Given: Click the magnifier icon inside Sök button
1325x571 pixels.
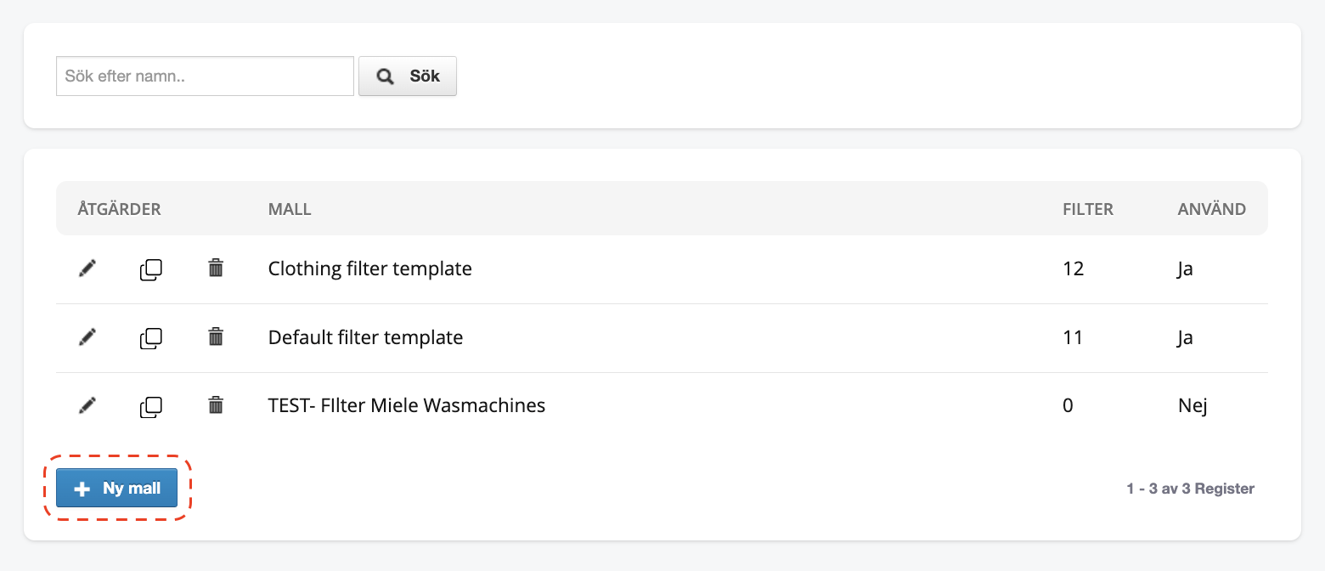Looking at the screenshot, I should (x=386, y=76).
